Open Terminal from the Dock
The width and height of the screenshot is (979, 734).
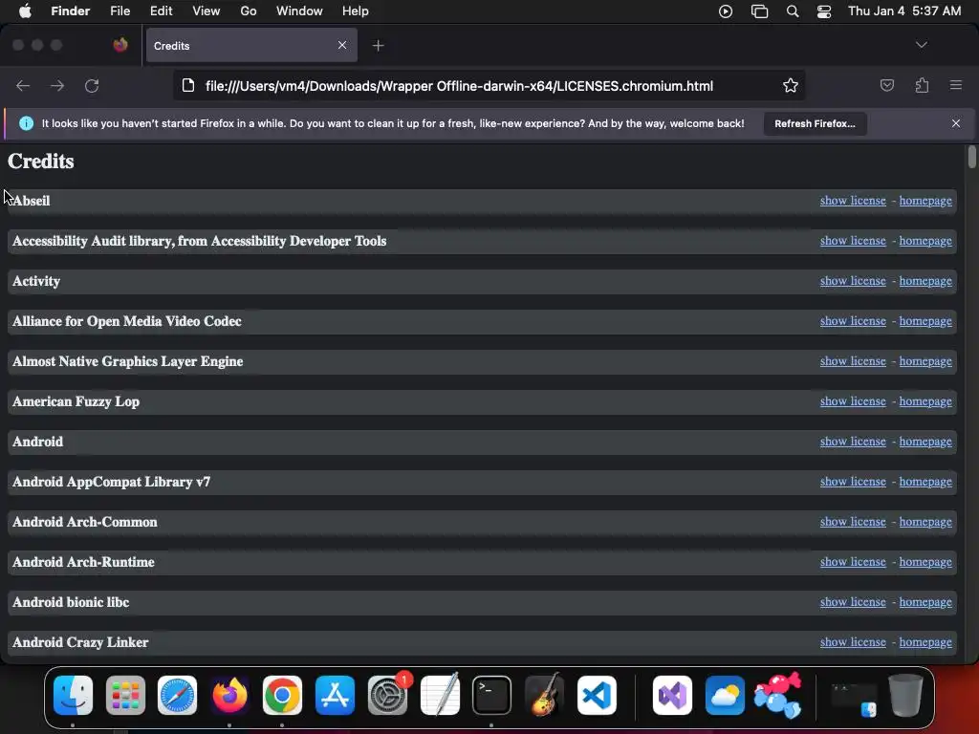coord(492,696)
